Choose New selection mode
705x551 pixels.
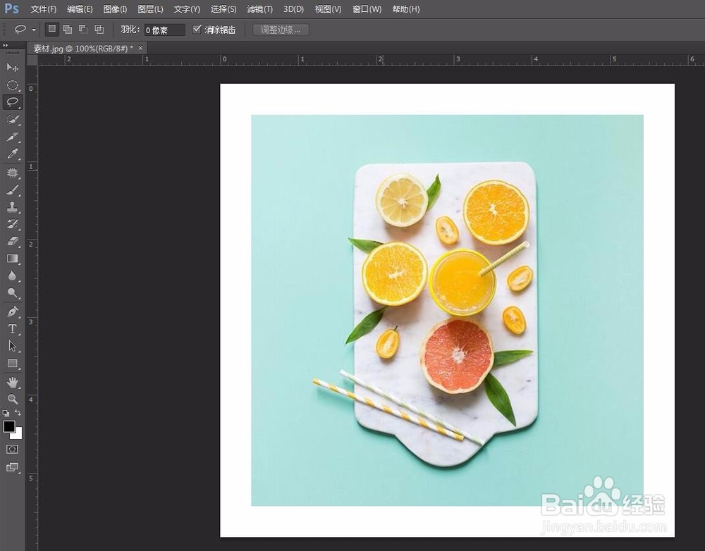click(x=52, y=29)
